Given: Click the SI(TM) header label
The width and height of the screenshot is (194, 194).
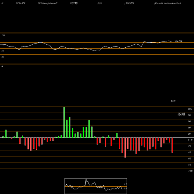Looking at the screenshot, I should (74, 3).
